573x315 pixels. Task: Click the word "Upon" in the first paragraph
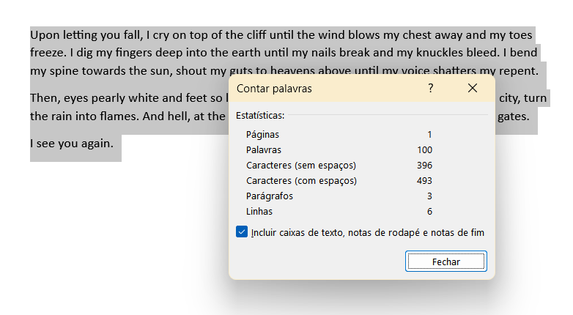pos(44,34)
